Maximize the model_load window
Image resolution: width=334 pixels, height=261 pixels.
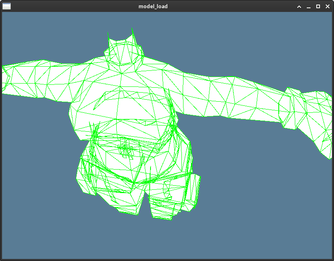point(318,7)
